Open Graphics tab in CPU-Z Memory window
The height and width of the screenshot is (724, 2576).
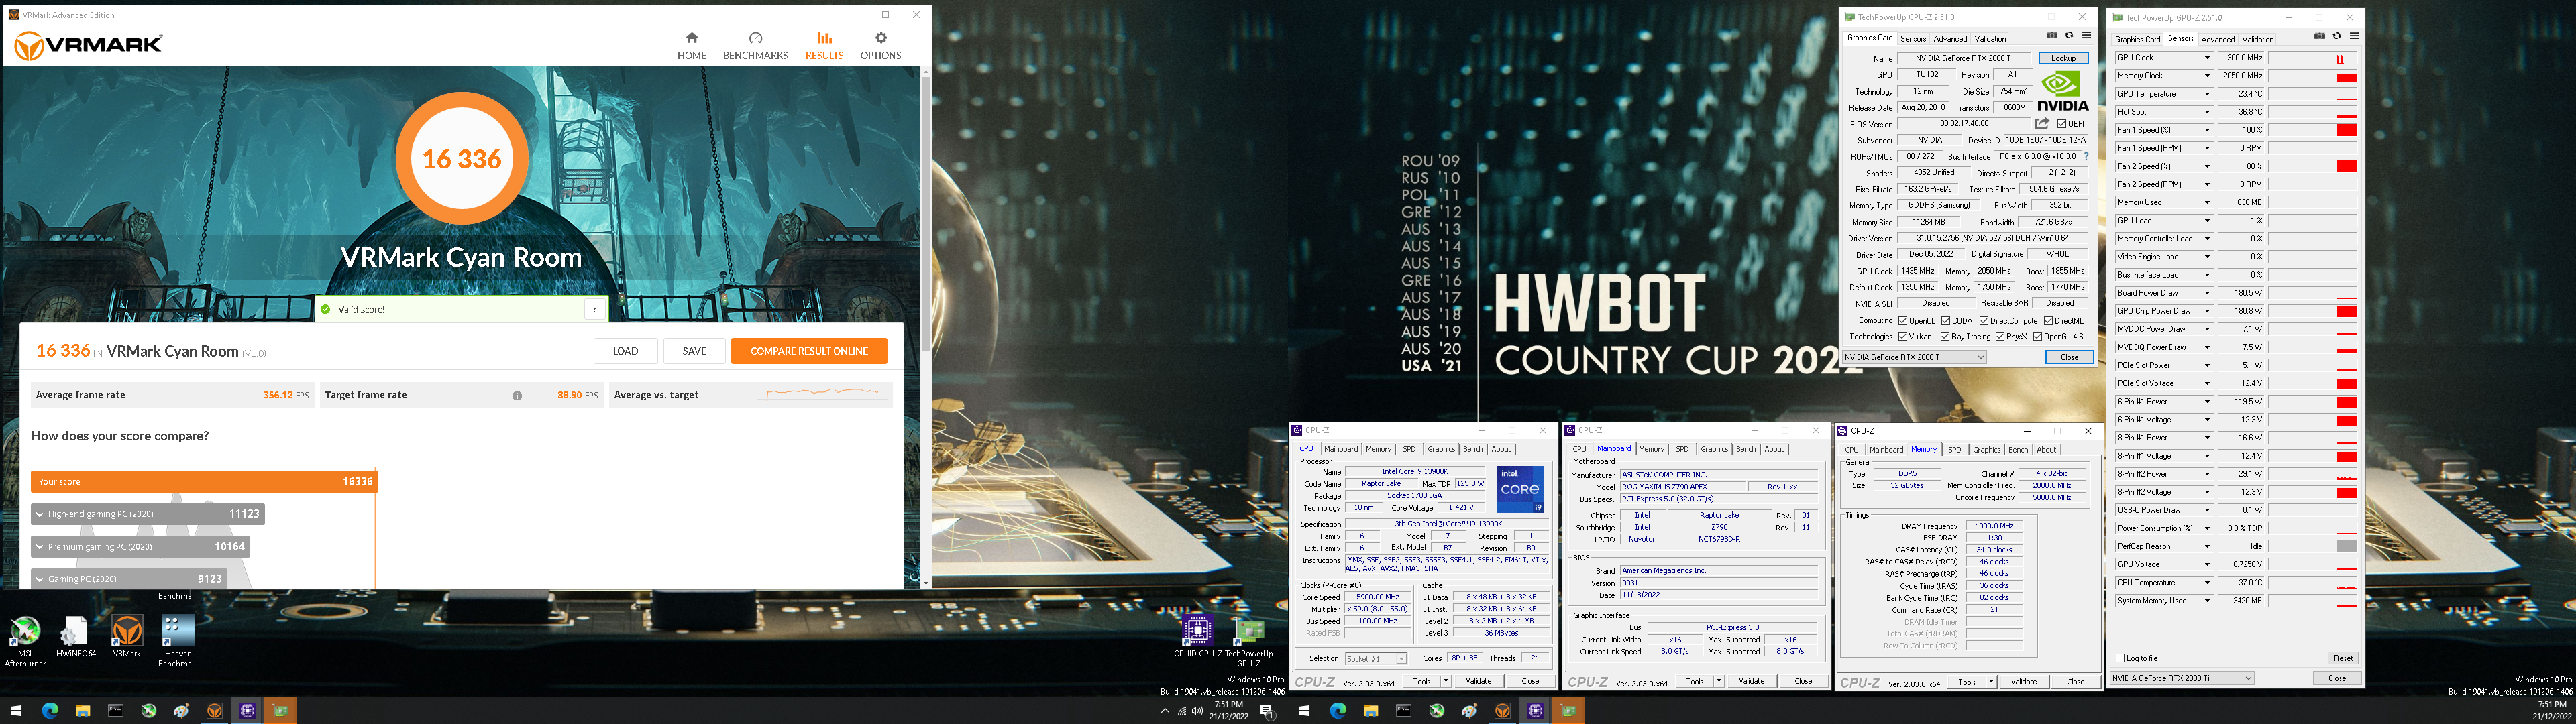coord(1986,449)
